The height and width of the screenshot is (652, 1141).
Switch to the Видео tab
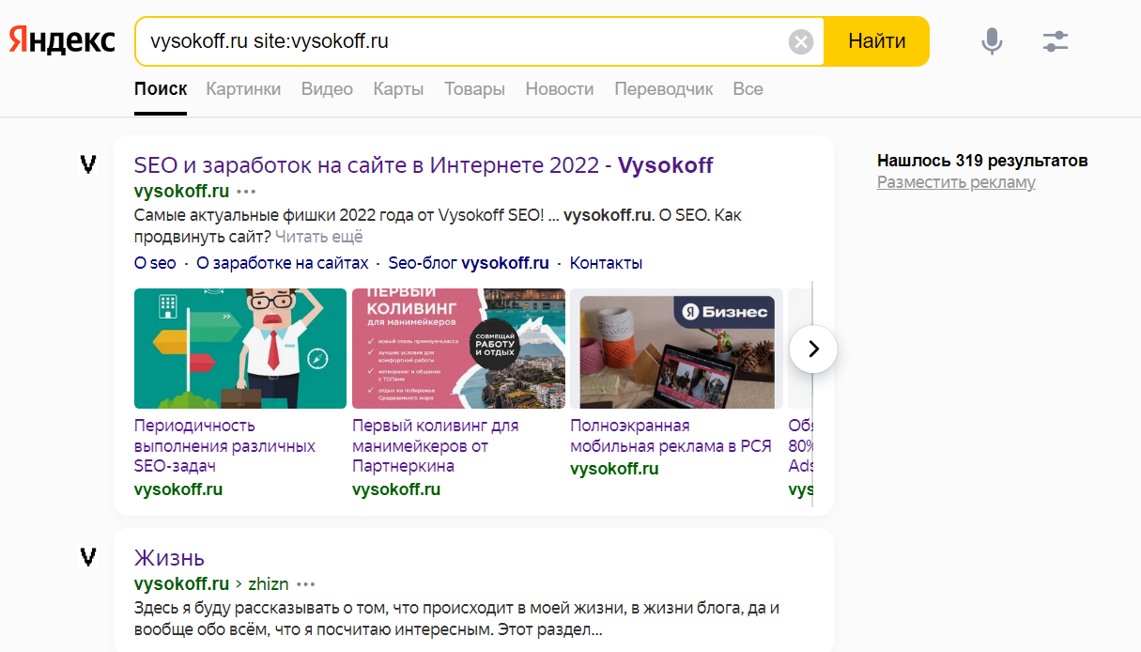[x=327, y=89]
